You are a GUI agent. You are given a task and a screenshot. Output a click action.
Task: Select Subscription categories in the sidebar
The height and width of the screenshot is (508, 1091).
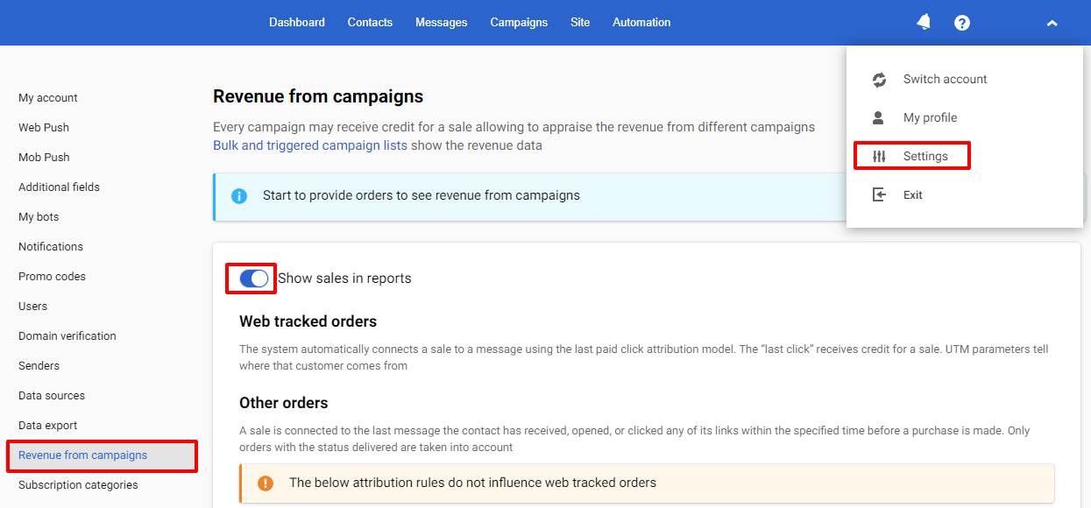point(78,485)
